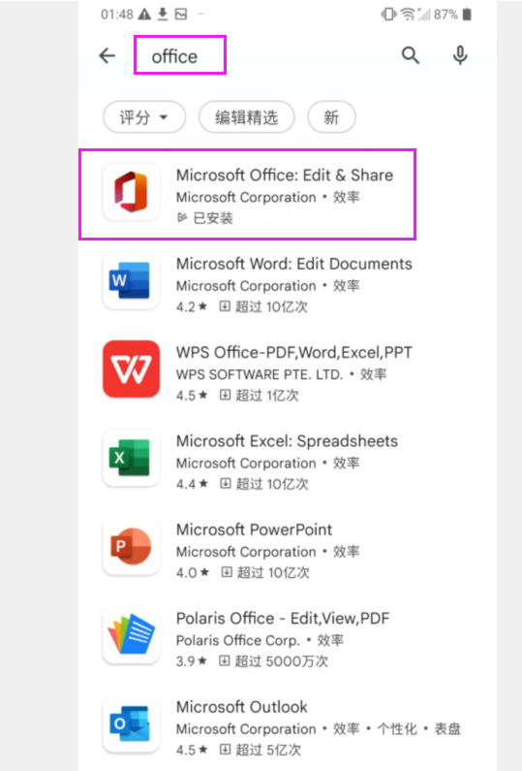Open the Microsoft Word app icon

click(x=131, y=281)
